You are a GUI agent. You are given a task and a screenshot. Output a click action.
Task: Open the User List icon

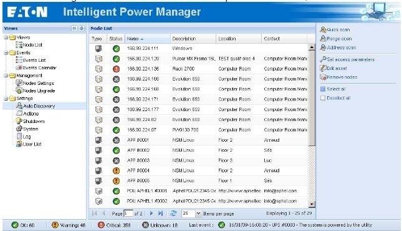tap(19, 144)
